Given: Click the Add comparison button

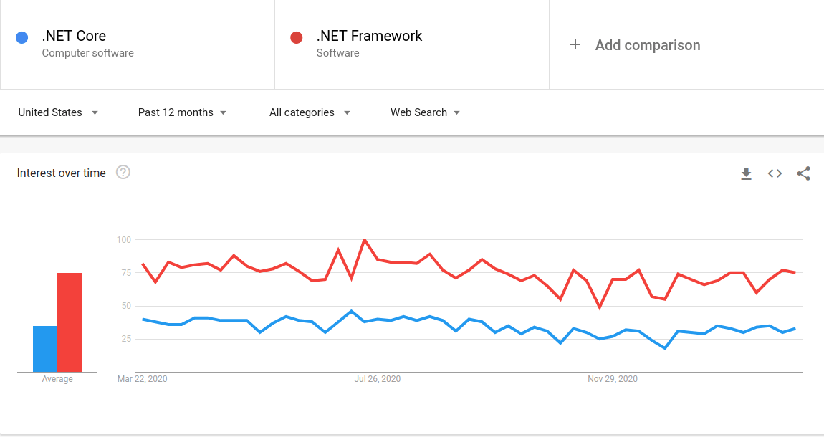Looking at the screenshot, I should tap(647, 45).
